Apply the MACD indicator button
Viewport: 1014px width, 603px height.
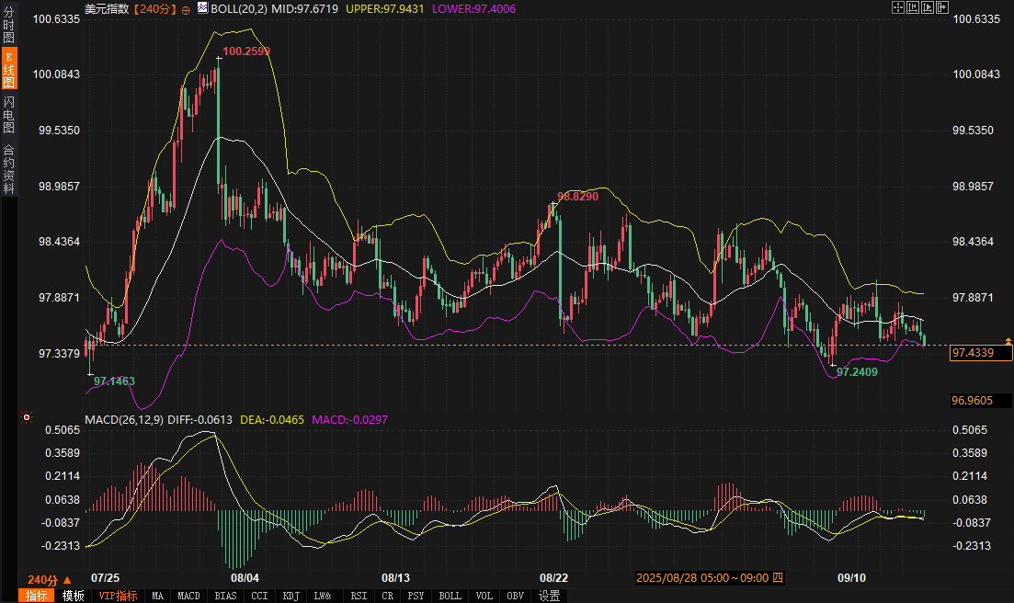click(x=188, y=596)
